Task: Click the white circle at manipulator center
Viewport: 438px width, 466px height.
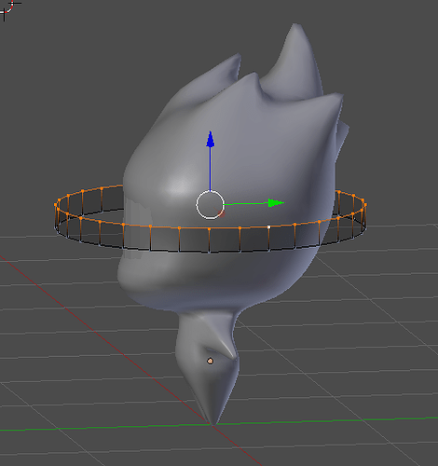Action: coord(210,205)
